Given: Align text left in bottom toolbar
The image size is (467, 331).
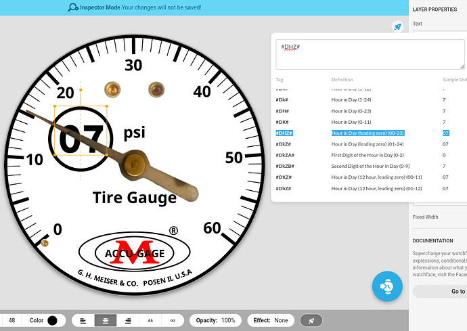Looking at the screenshot, I should [x=82, y=320].
